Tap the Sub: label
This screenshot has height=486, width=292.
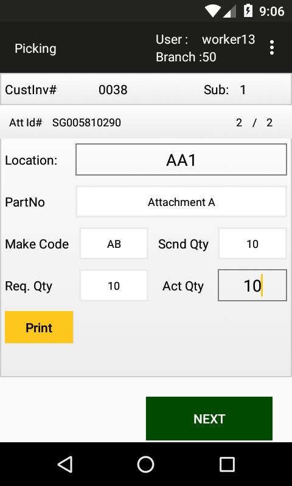[217, 90]
